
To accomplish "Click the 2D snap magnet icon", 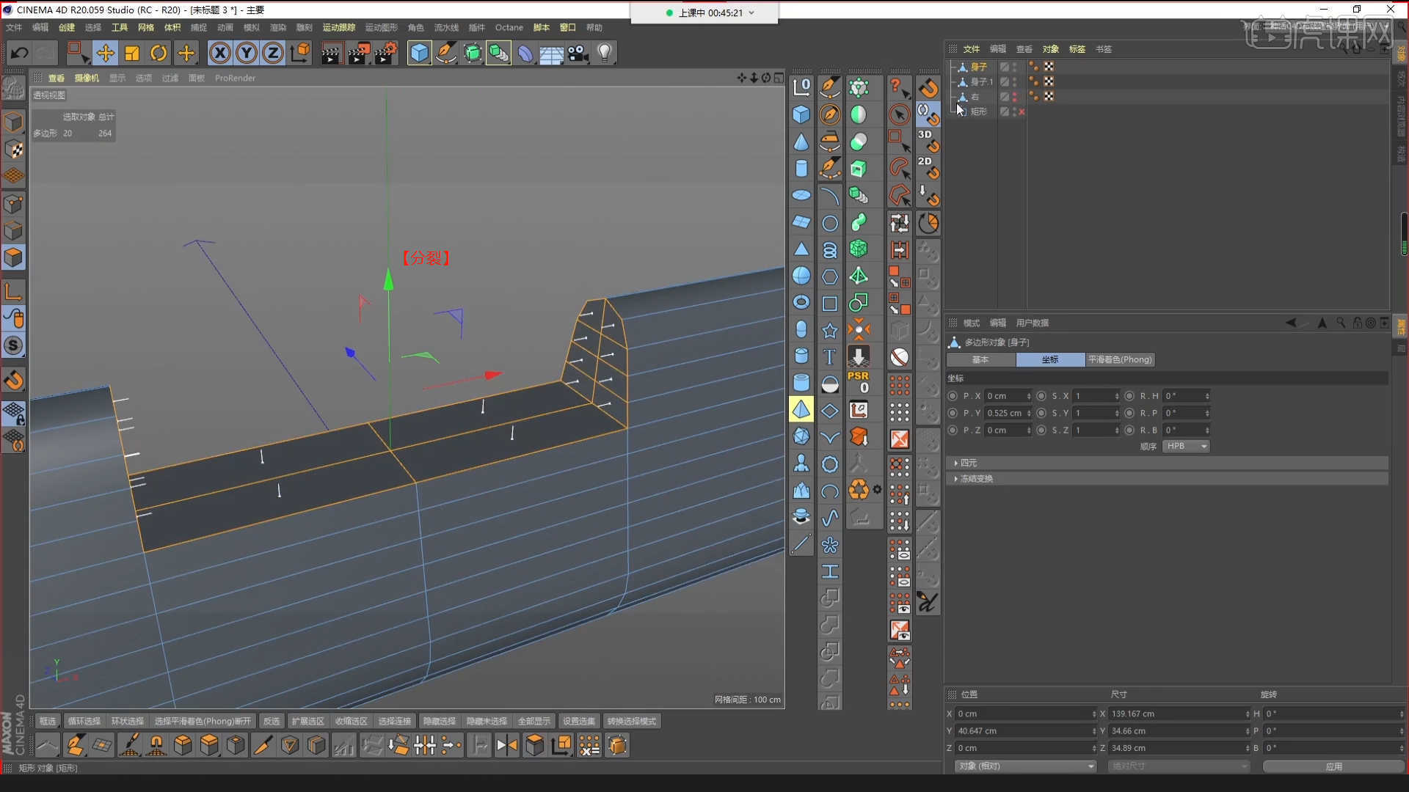I will pos(928,168).
